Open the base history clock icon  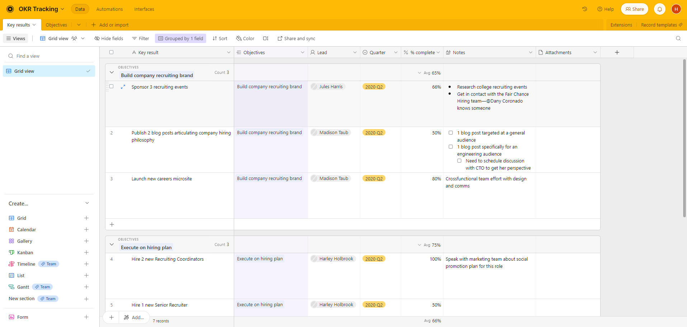click(584, 9)
